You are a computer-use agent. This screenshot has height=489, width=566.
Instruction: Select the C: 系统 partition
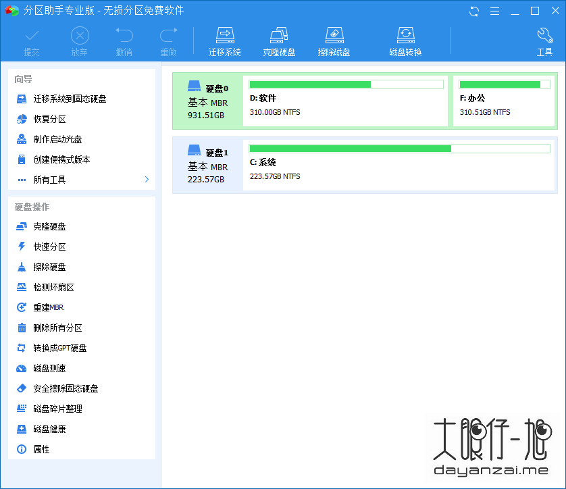[x=399, y=165]
